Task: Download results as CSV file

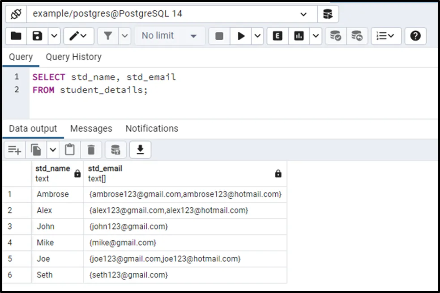Action: coord(140,150)
